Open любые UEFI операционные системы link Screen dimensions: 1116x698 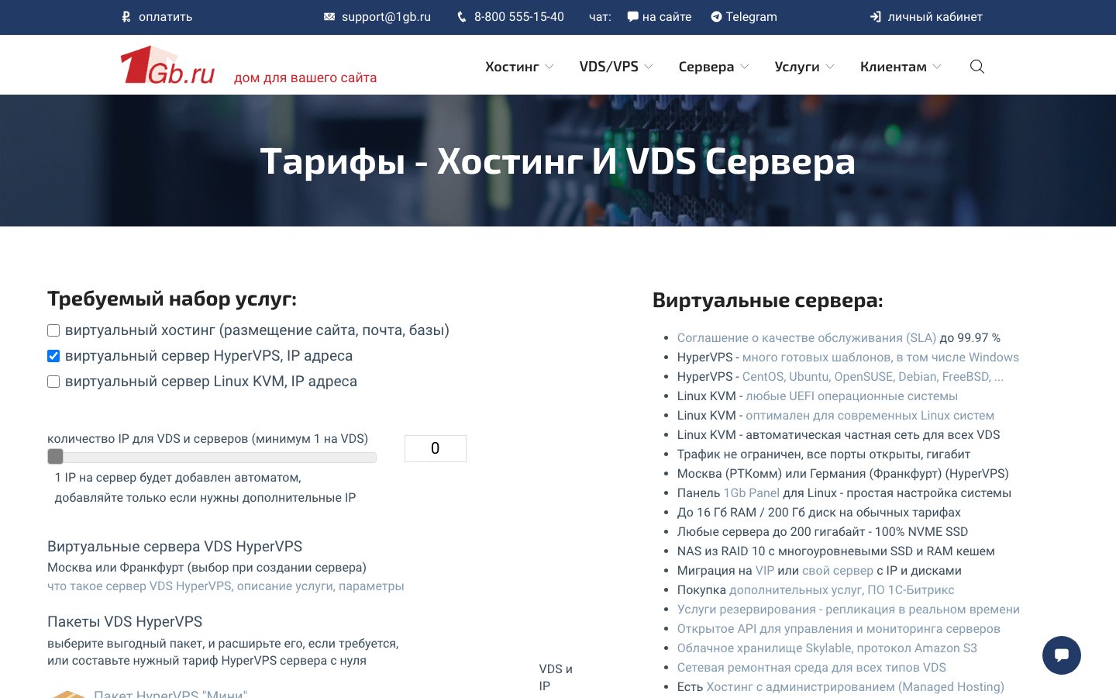click(x=852, y=396)
